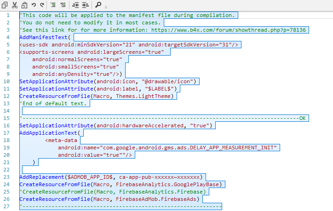Click android:value="true""/> text
This screenshot has width=333, height=211.
coord(95,155)
